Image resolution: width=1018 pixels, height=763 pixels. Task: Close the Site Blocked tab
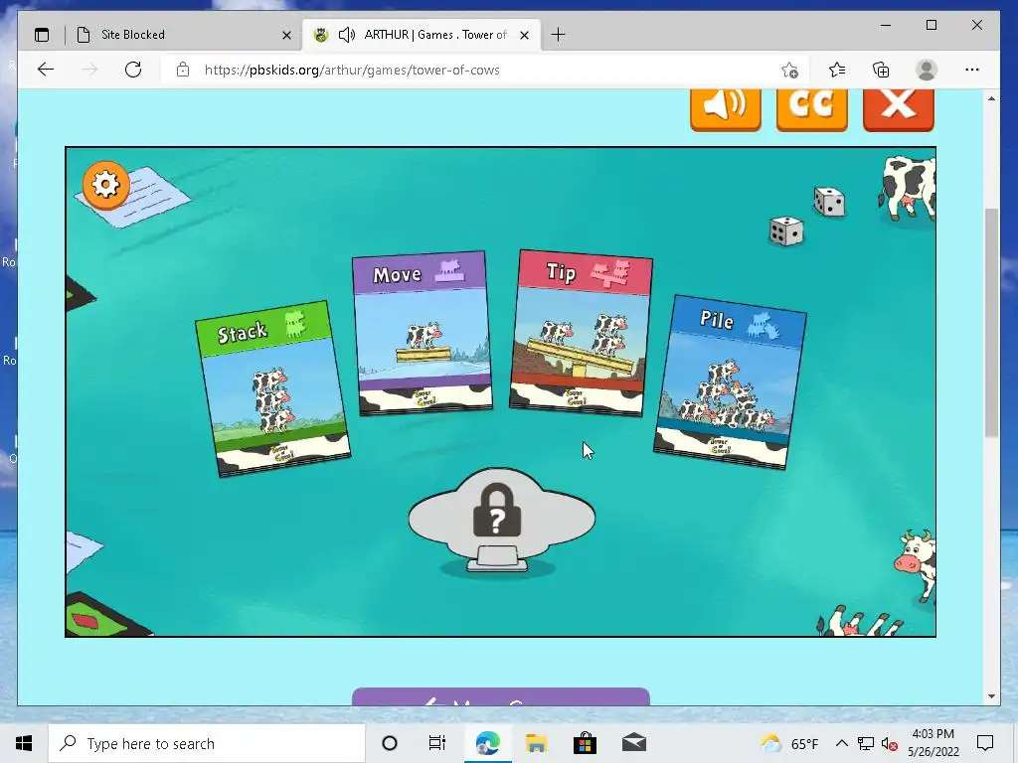tap(286, 35)
